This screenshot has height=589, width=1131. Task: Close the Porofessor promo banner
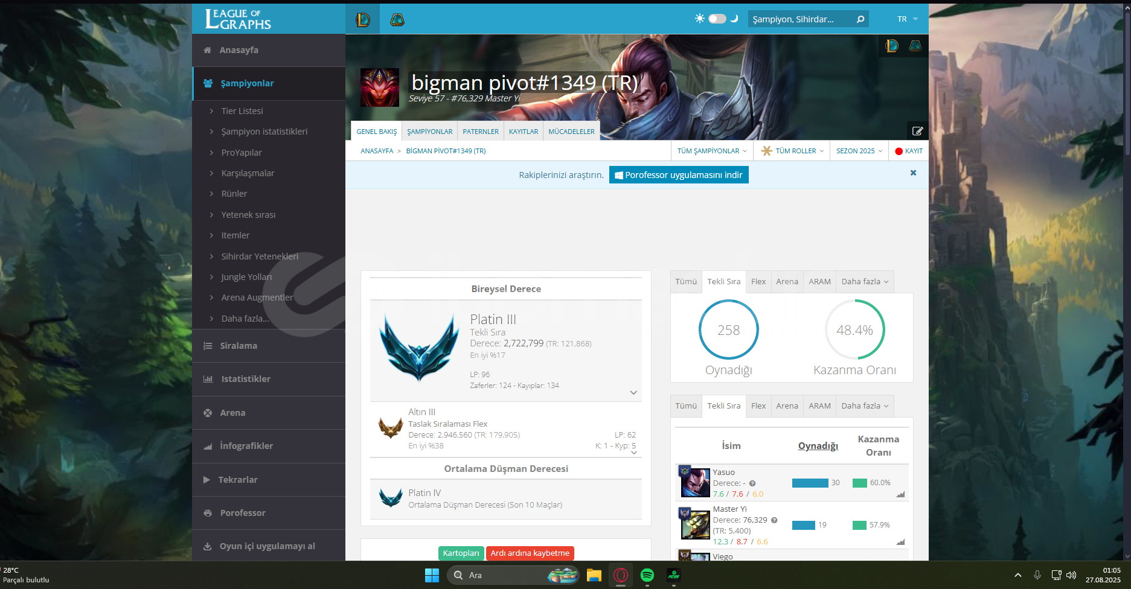point(913,173)
